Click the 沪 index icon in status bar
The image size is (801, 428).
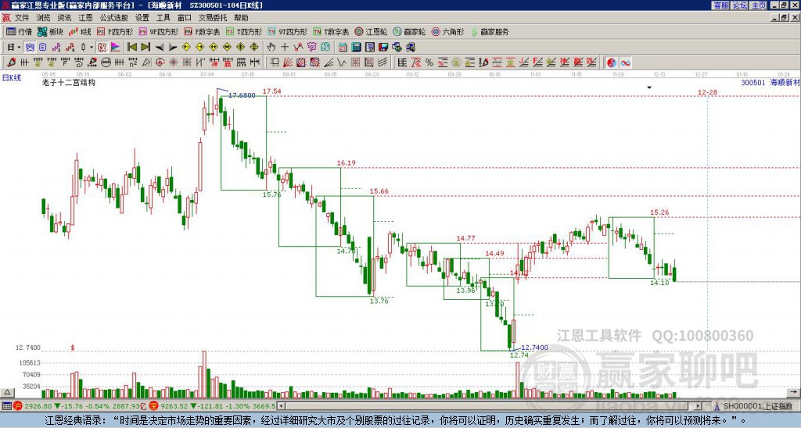click(18, 406)
